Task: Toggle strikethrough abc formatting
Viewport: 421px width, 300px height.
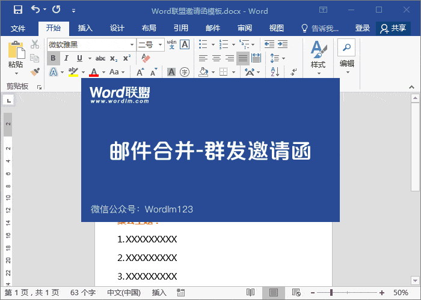Action: [x=100, y=58]
